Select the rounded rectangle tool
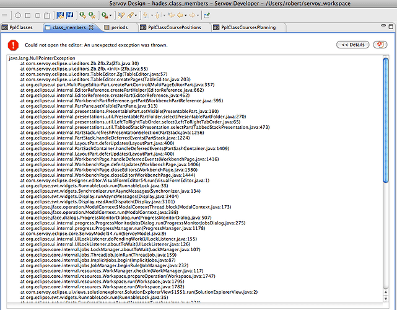The image size is (397, 310). pos(38,15)
